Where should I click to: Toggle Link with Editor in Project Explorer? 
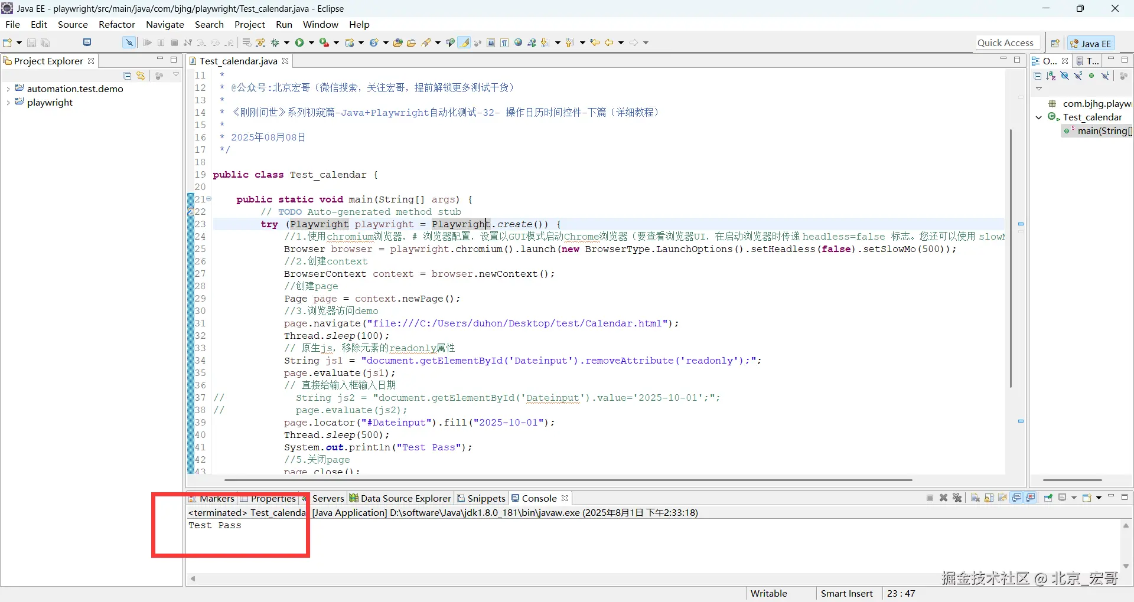(x=141, y=76)
